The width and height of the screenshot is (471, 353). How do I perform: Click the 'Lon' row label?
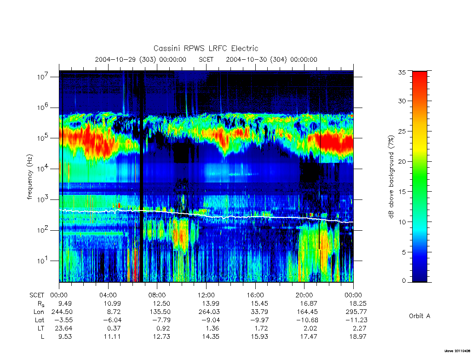coord(39,312)
